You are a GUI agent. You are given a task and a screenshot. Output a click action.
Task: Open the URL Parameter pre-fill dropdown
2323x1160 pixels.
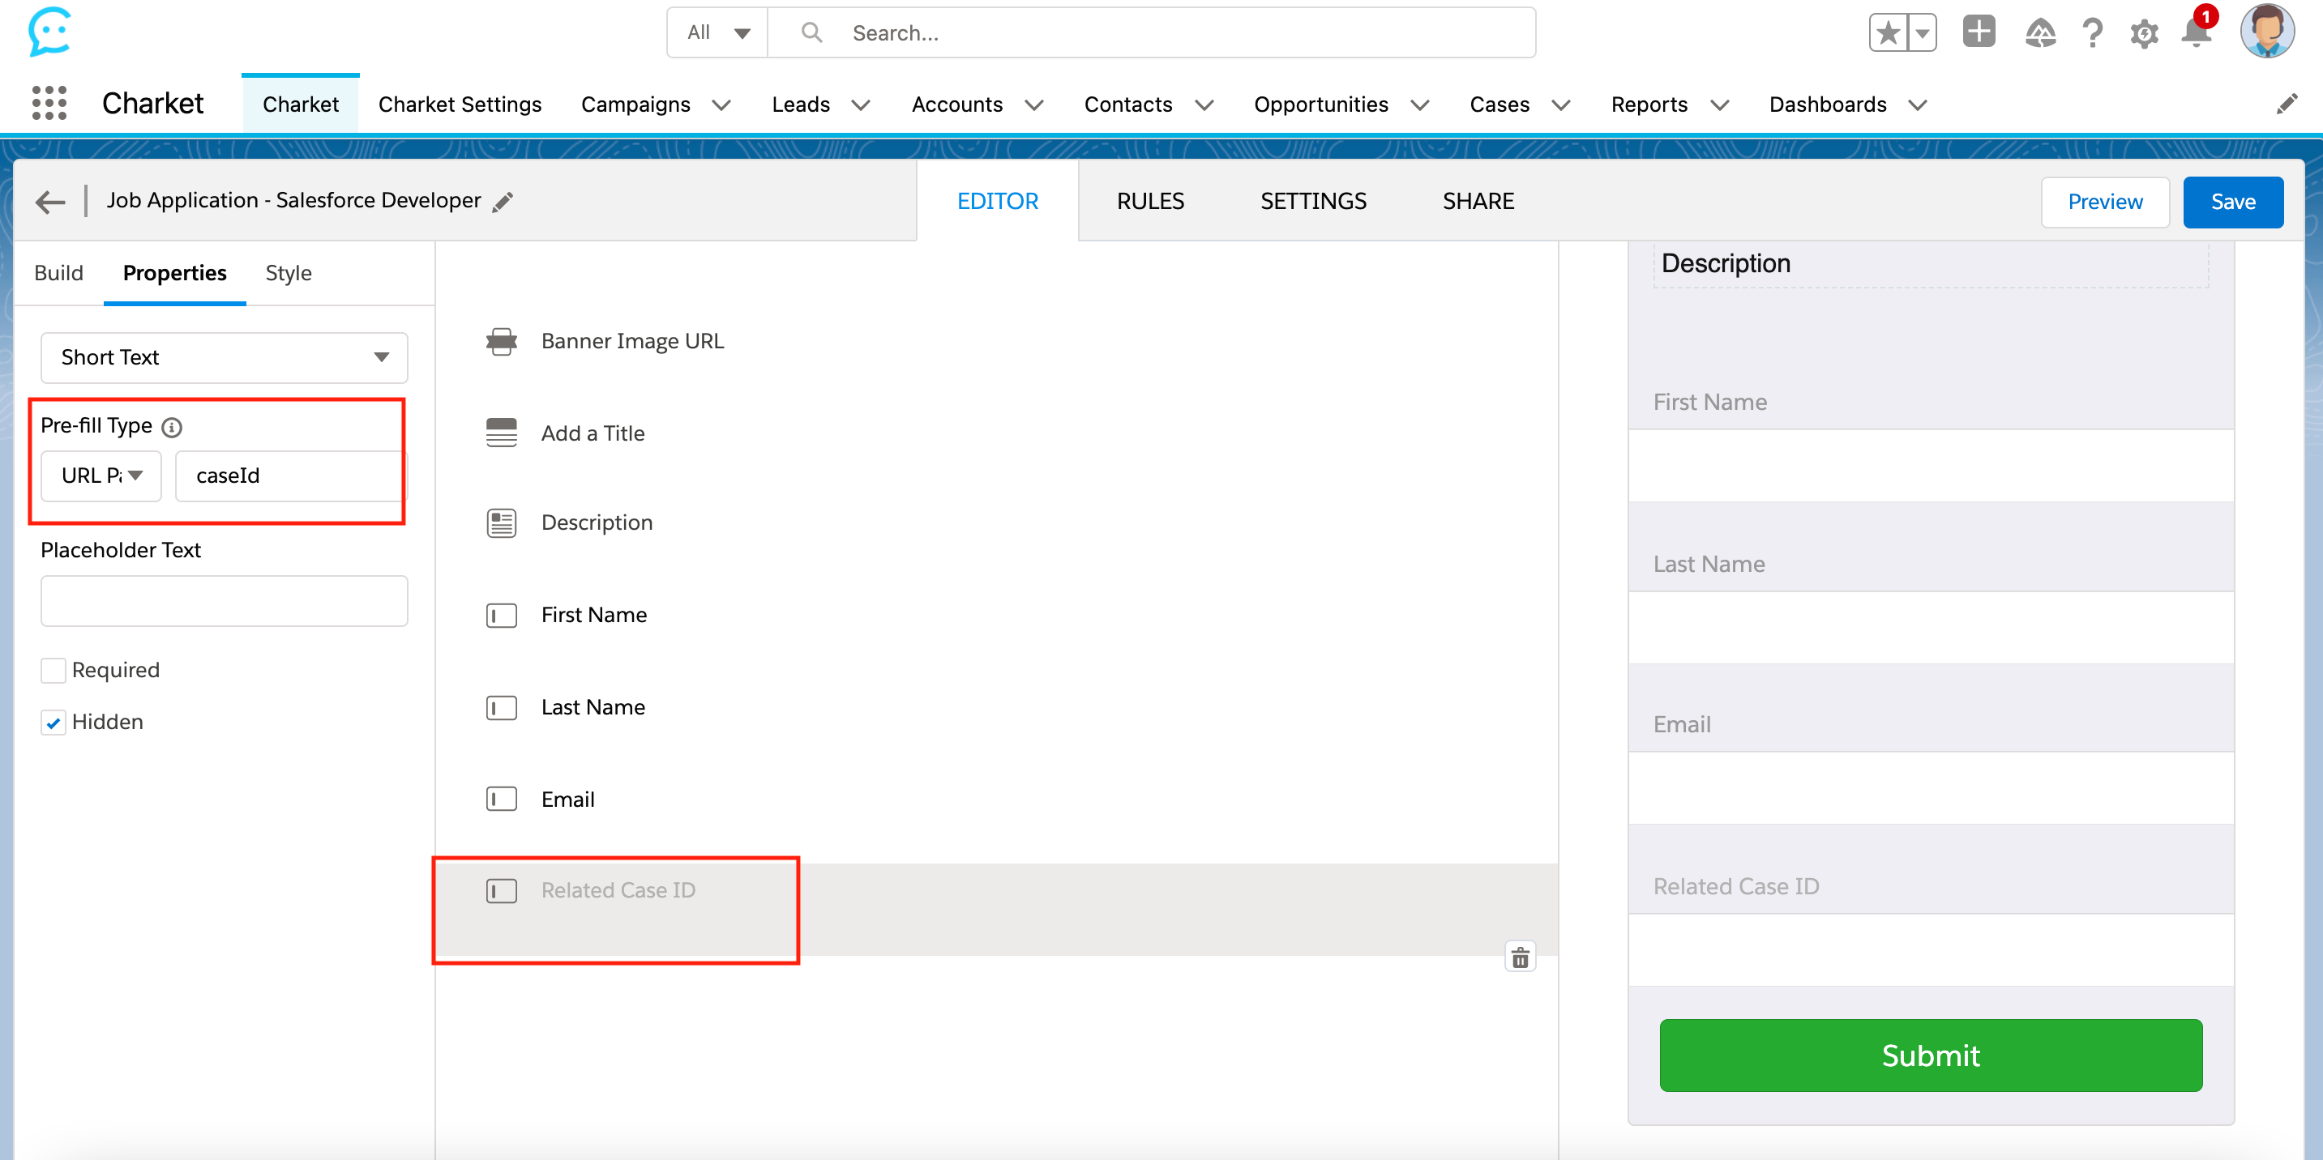tap(101, 476)
